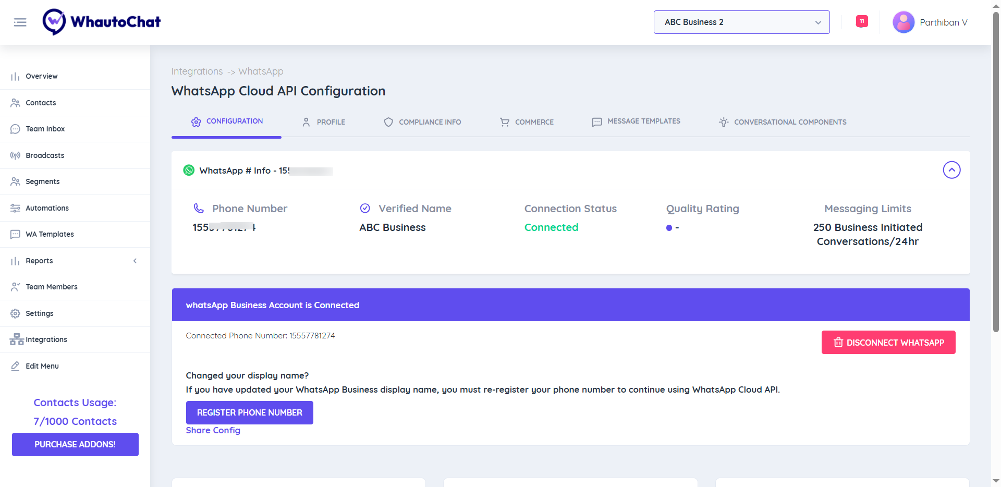Click the Contacts people icon

tap(15, 103)
